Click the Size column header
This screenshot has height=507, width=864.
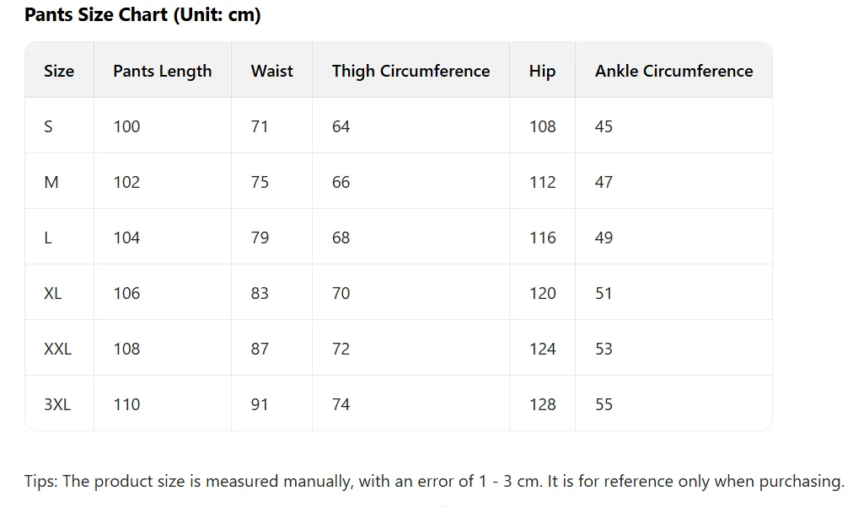59,71
